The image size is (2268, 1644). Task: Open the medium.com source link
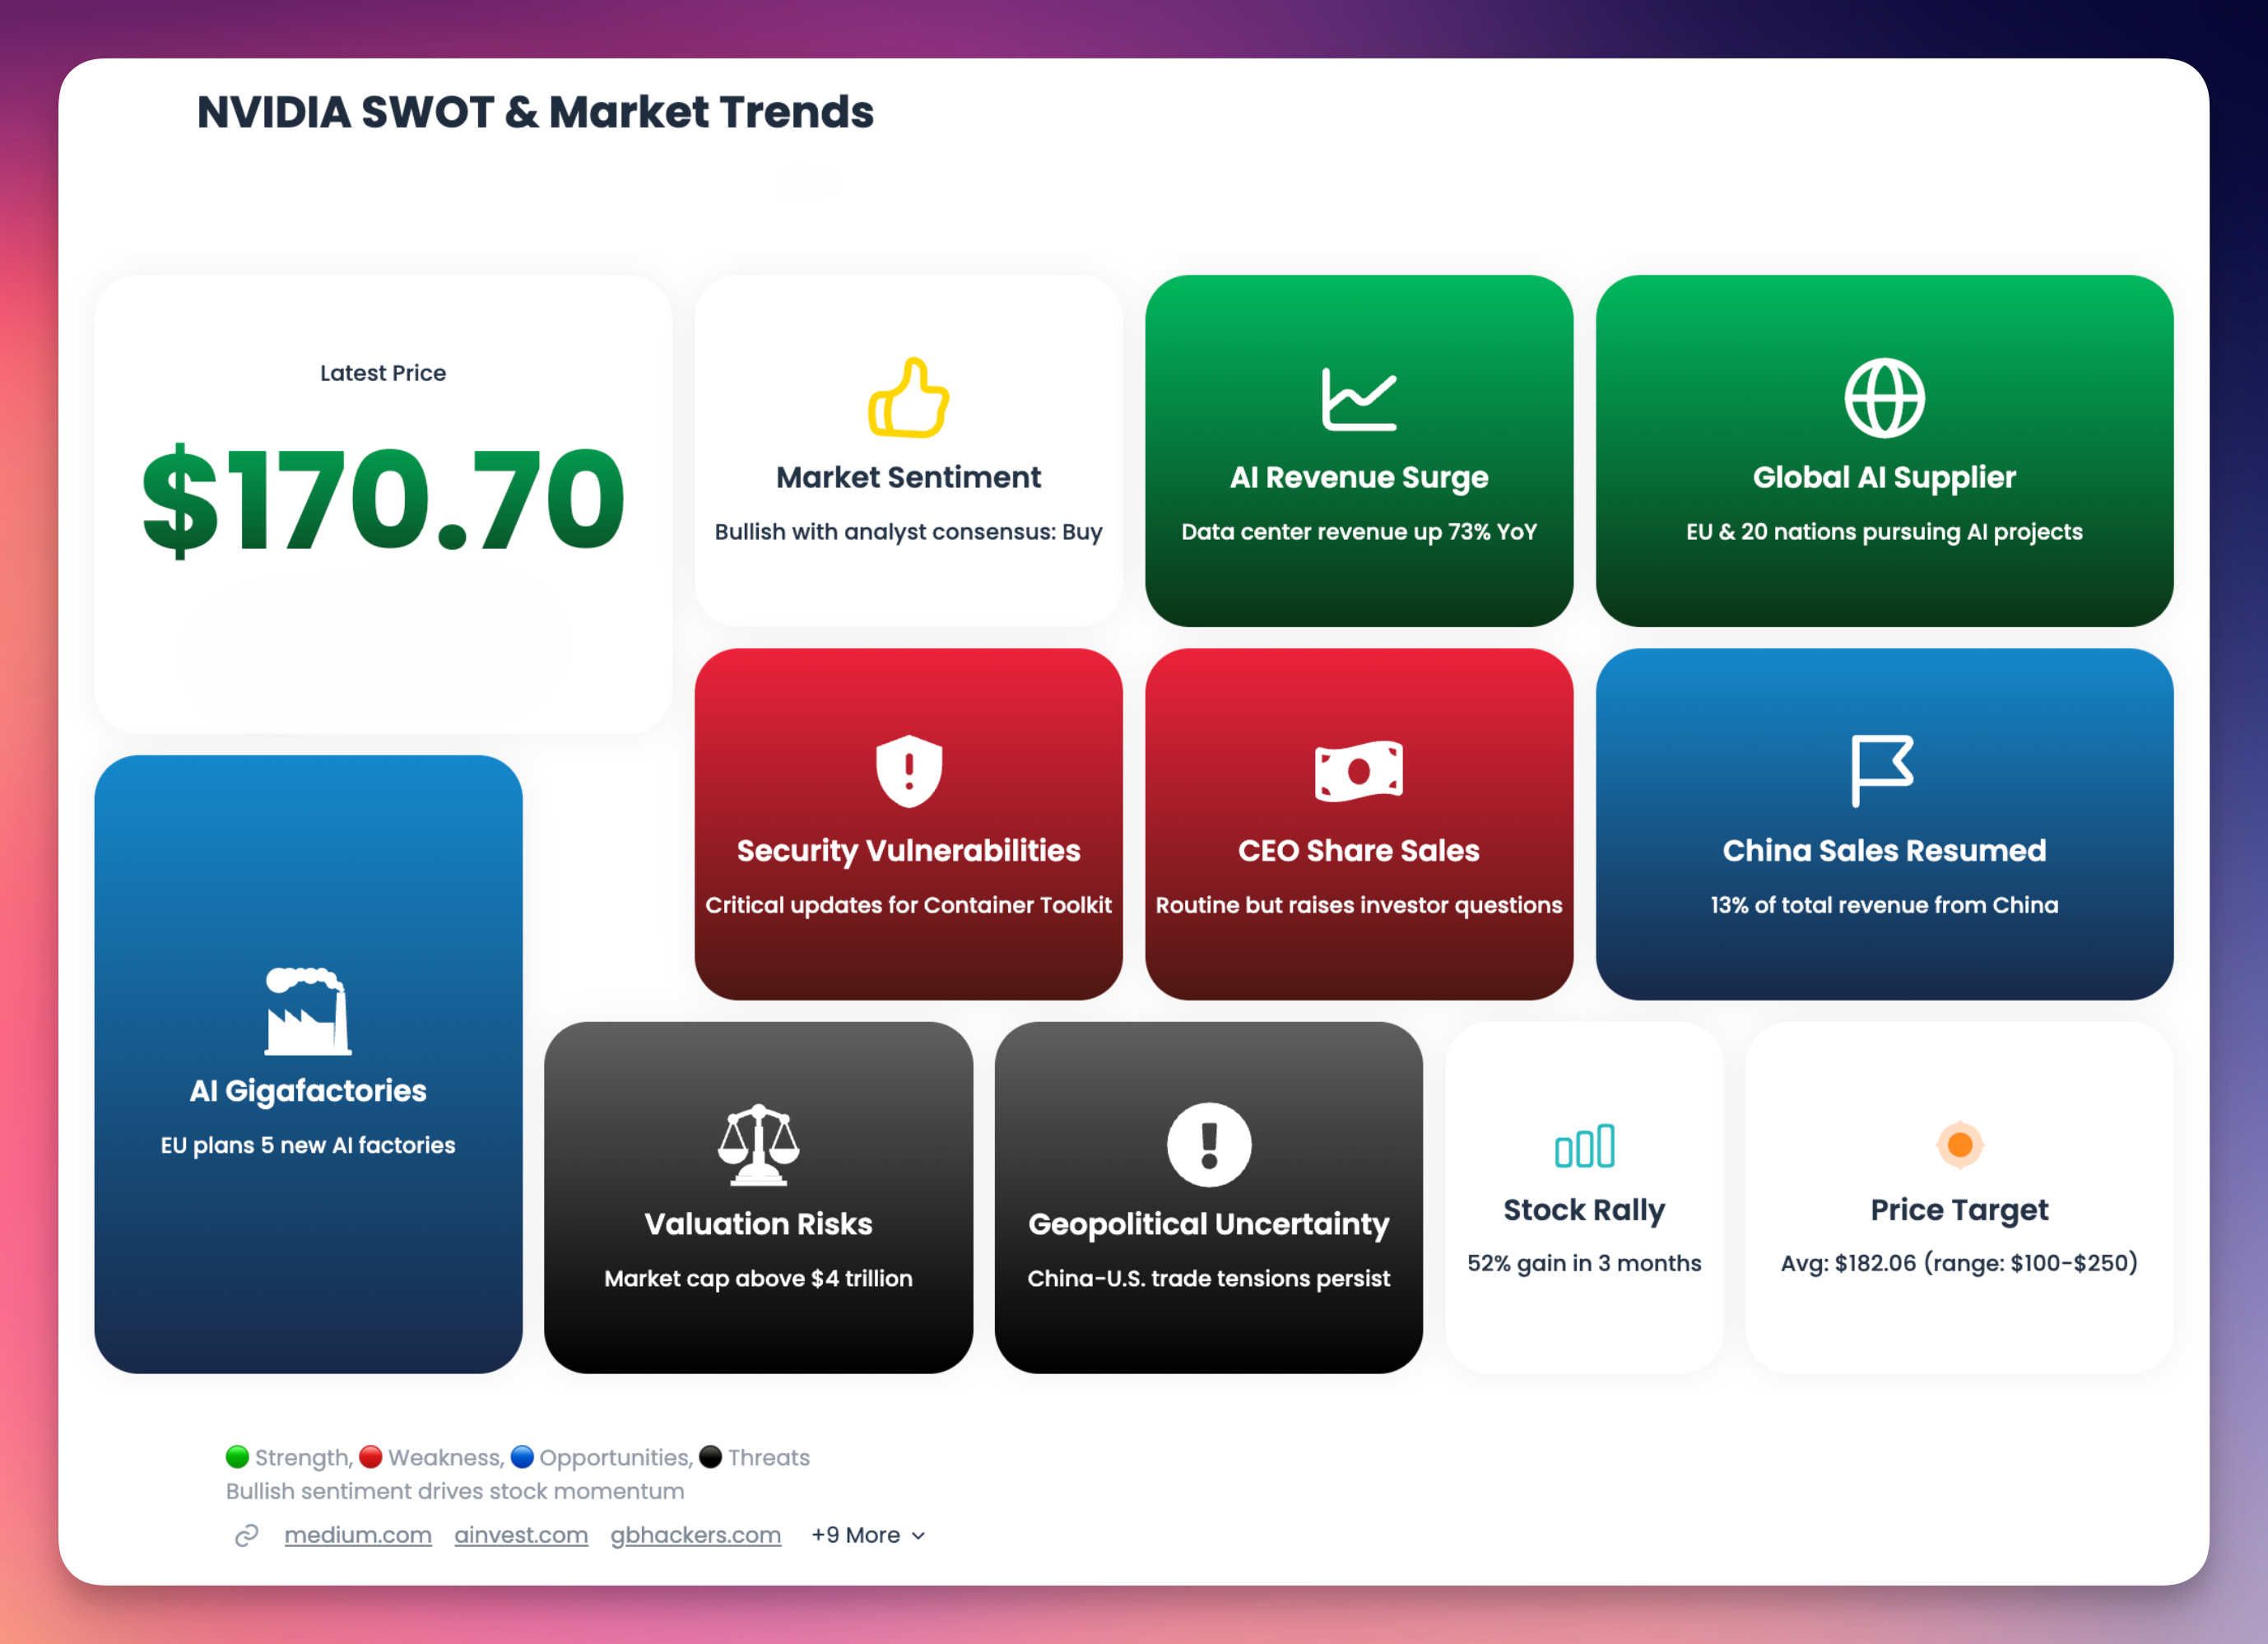pyautogui.click(x=358, y=1535)
